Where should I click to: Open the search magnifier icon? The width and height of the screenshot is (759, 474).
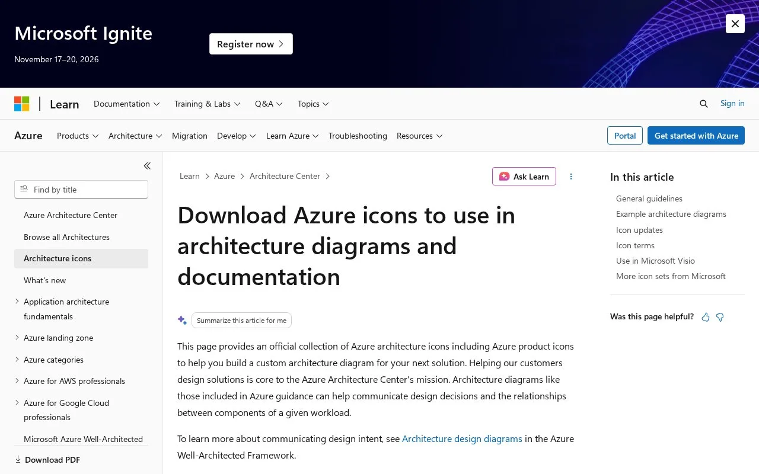(x=704, y=104)
